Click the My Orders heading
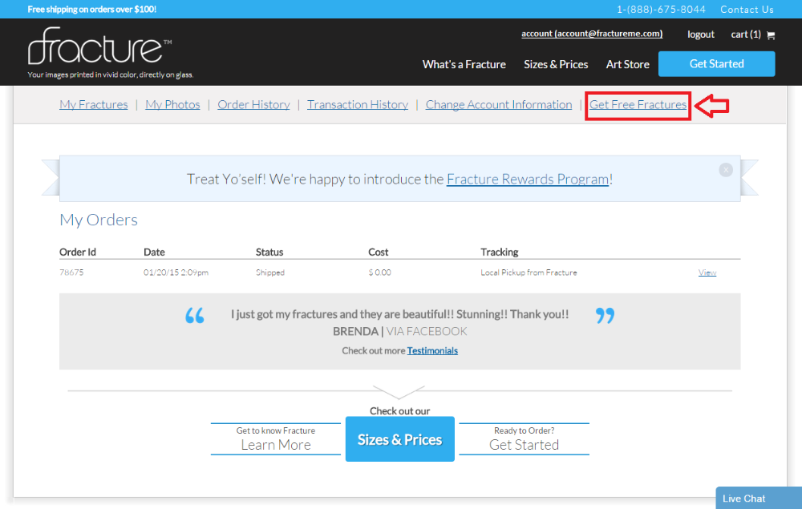Screen dimensions: 802x509 [99, 220]
